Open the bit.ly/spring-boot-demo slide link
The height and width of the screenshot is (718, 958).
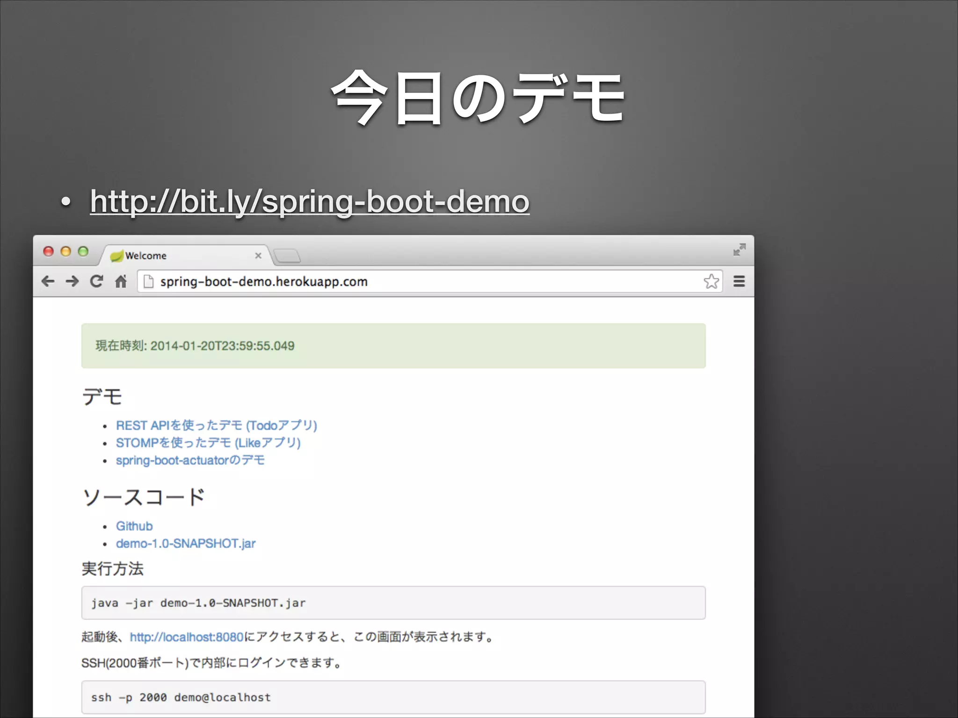[x=310, y=201]
